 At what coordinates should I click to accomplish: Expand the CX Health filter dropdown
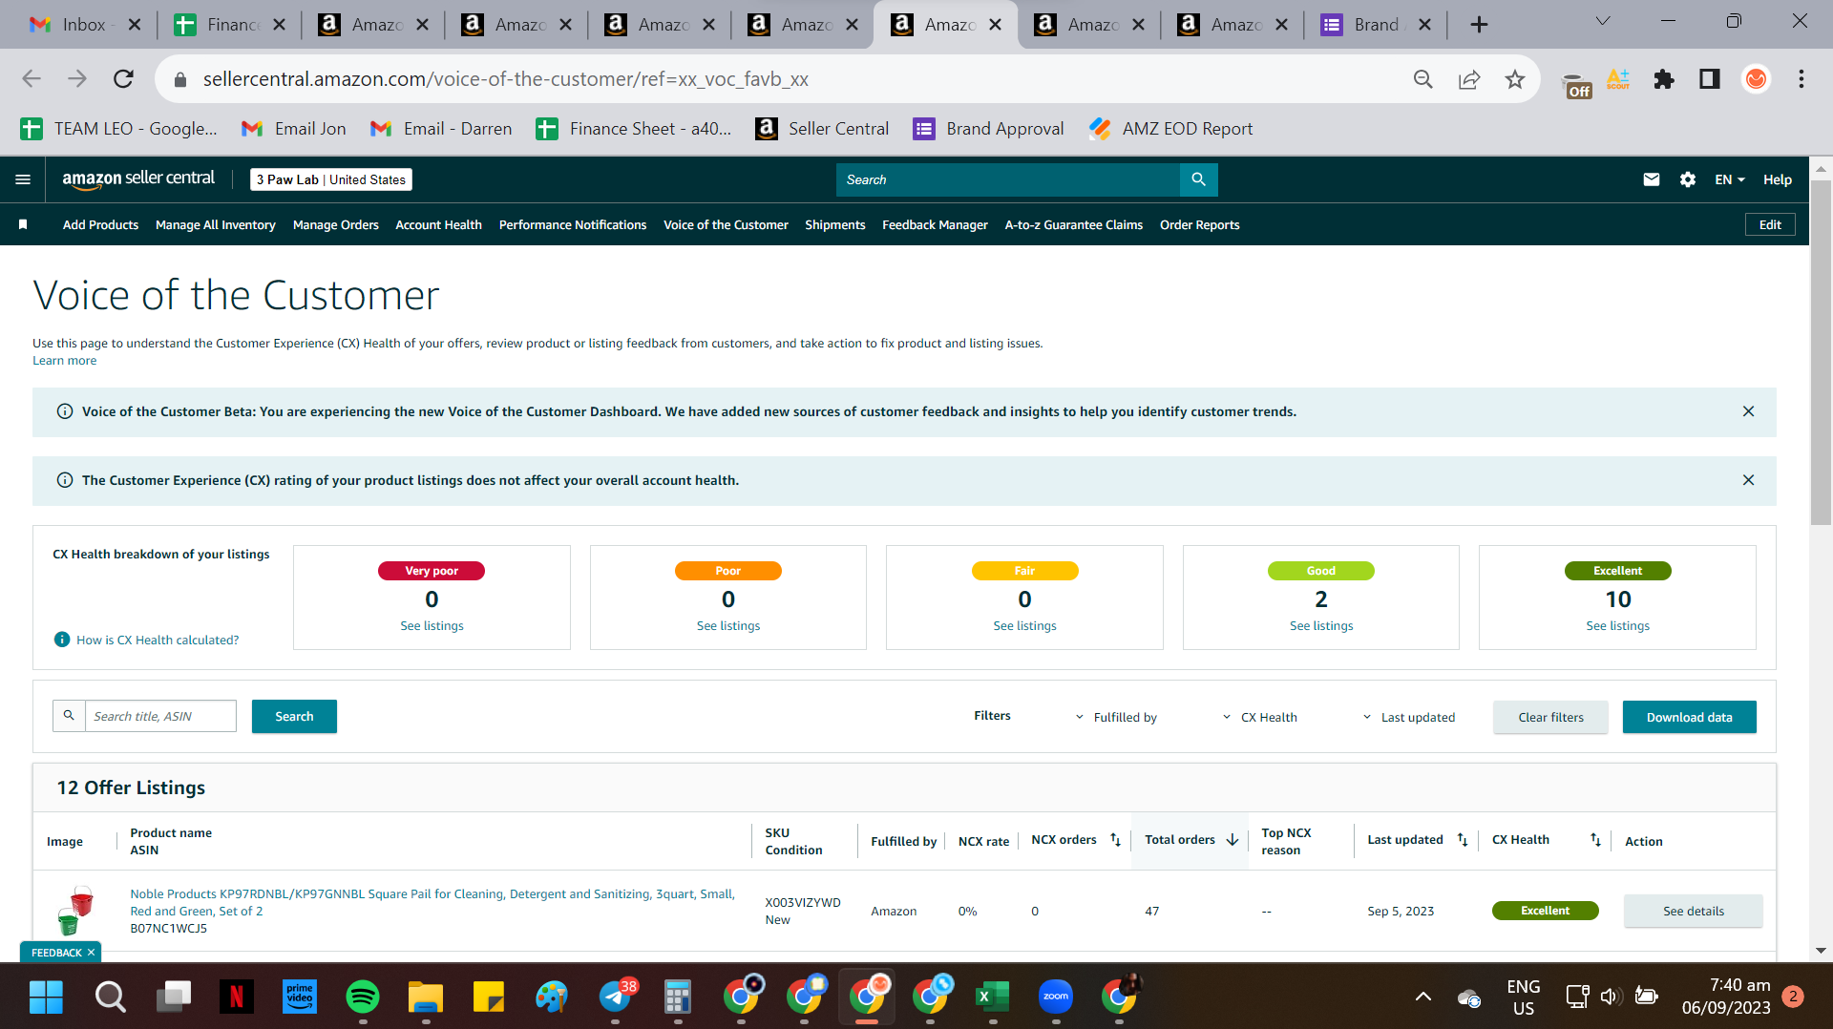pyautogui.click(x=1259, y=717)
